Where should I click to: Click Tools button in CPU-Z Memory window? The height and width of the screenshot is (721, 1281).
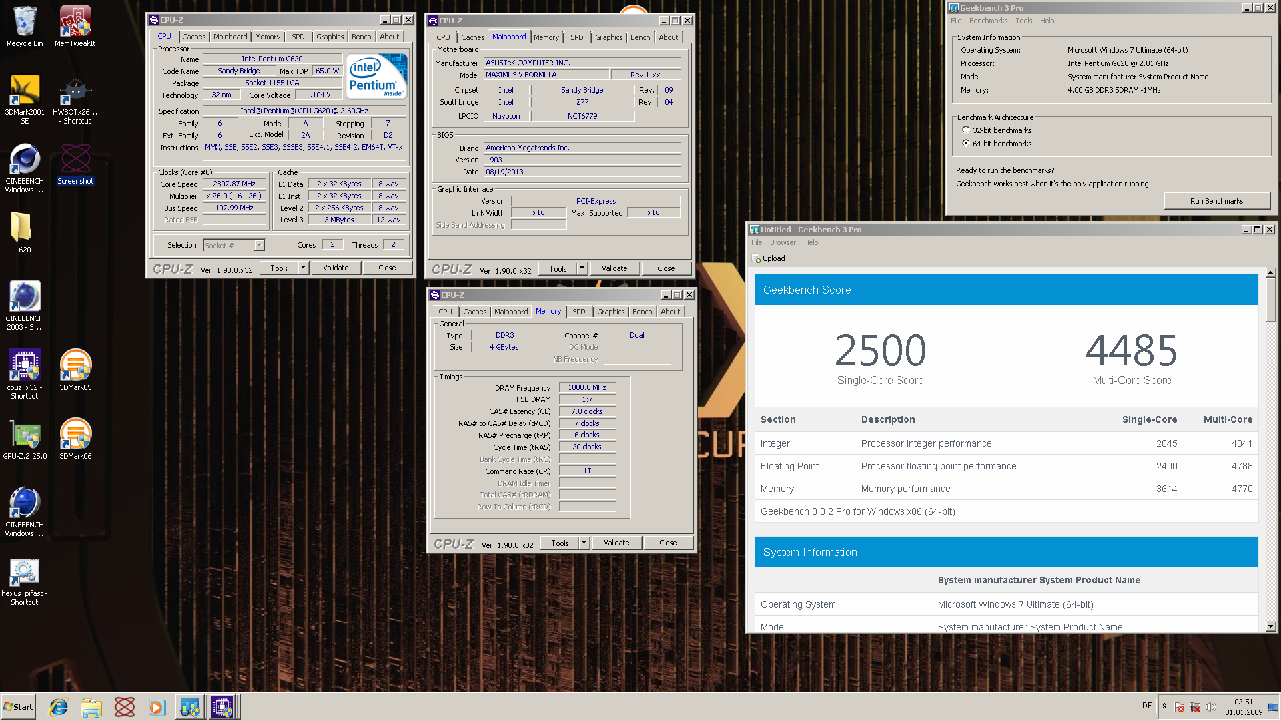tap(560, 543)
